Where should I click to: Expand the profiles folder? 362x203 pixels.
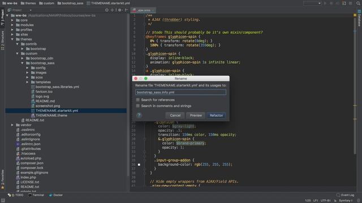[12, 30]
